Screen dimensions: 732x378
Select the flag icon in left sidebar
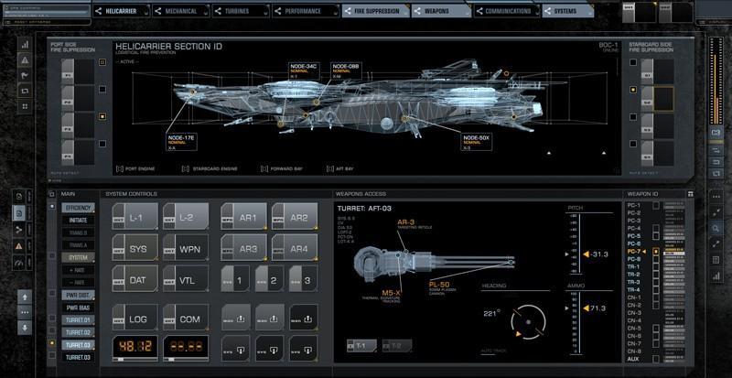tap(25, 75)
